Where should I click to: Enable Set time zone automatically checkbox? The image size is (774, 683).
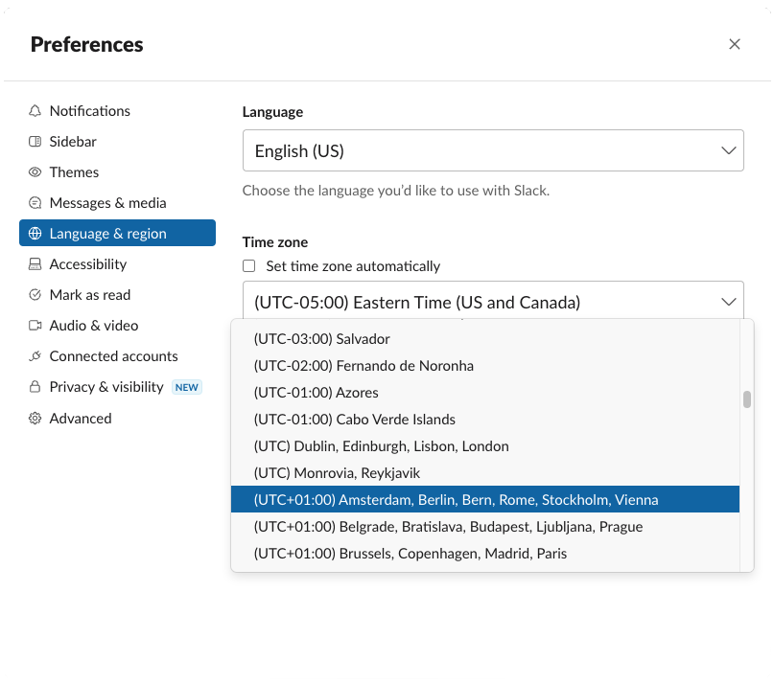point(249,266)
